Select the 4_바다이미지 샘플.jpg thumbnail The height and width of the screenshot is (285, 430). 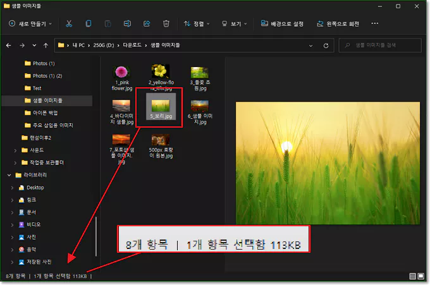121,106
